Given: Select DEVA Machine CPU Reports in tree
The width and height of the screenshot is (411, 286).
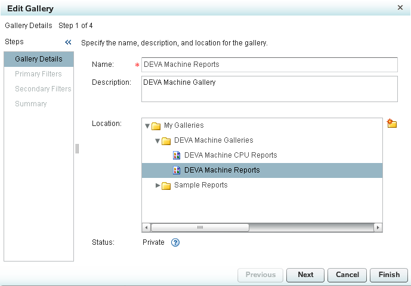Looking at the screenshot, I should click(230, 155).
